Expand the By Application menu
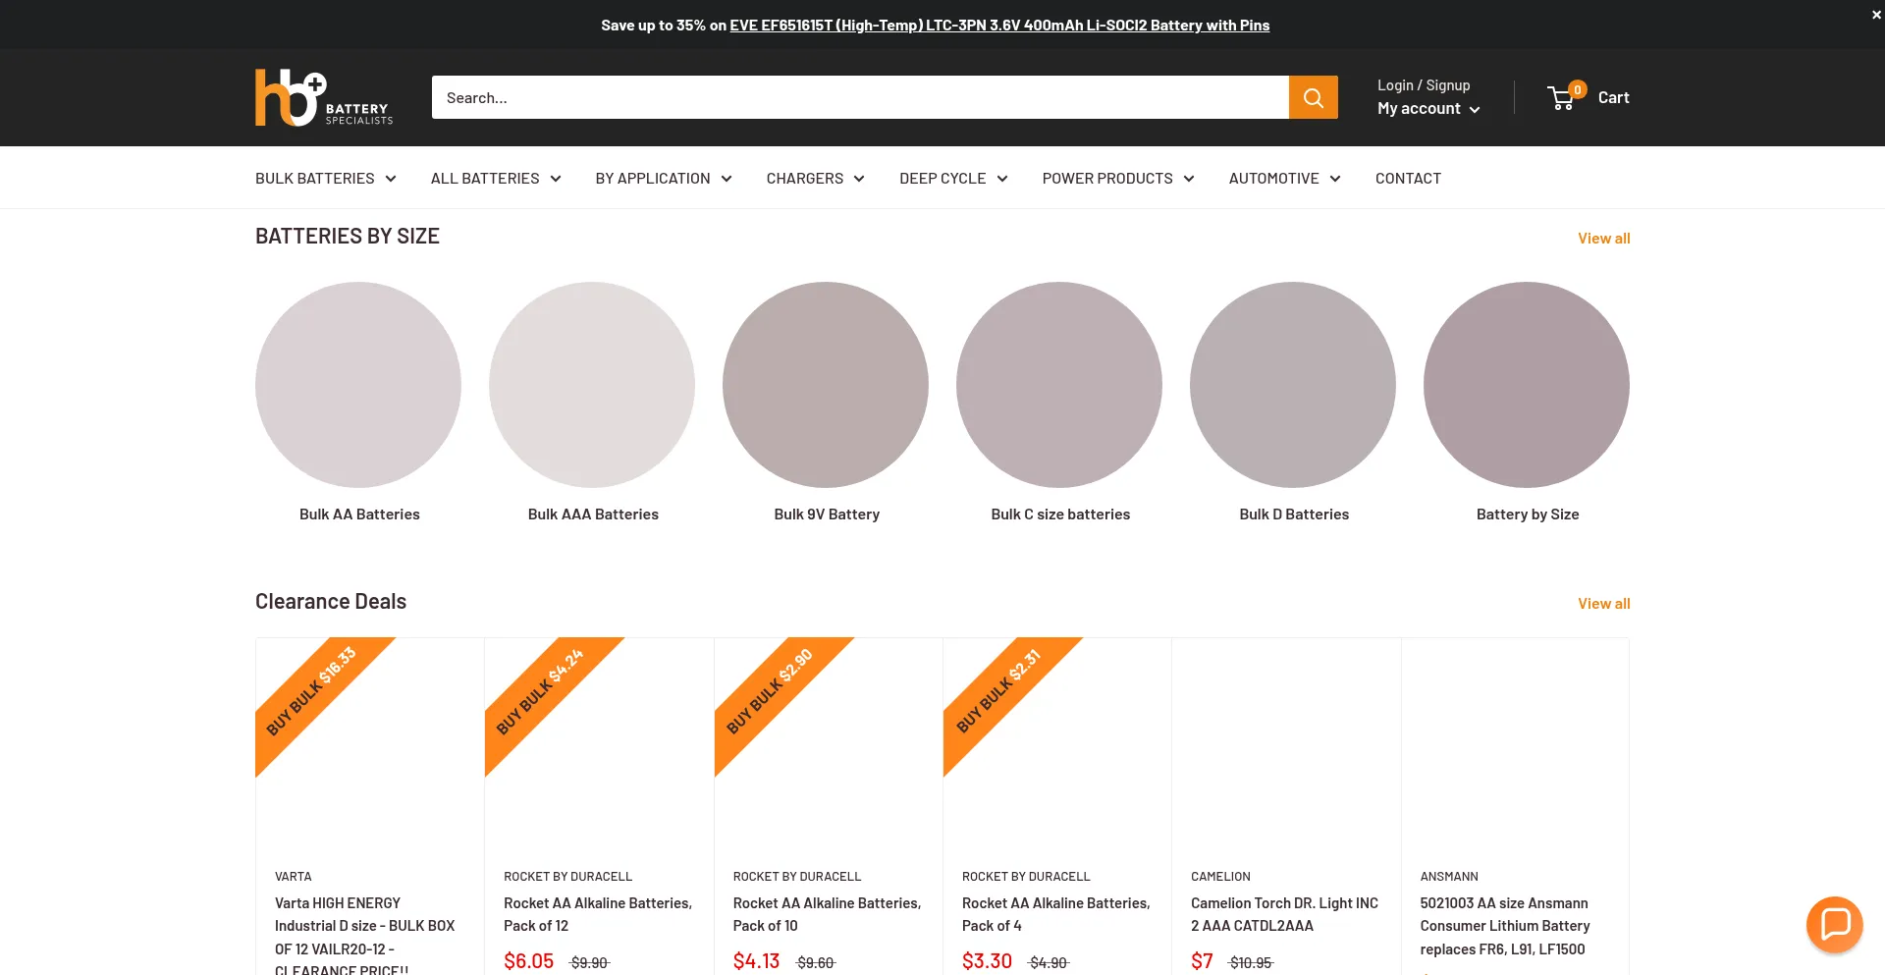Screen dimensions: 1885x975 click(x=664, y=178)
